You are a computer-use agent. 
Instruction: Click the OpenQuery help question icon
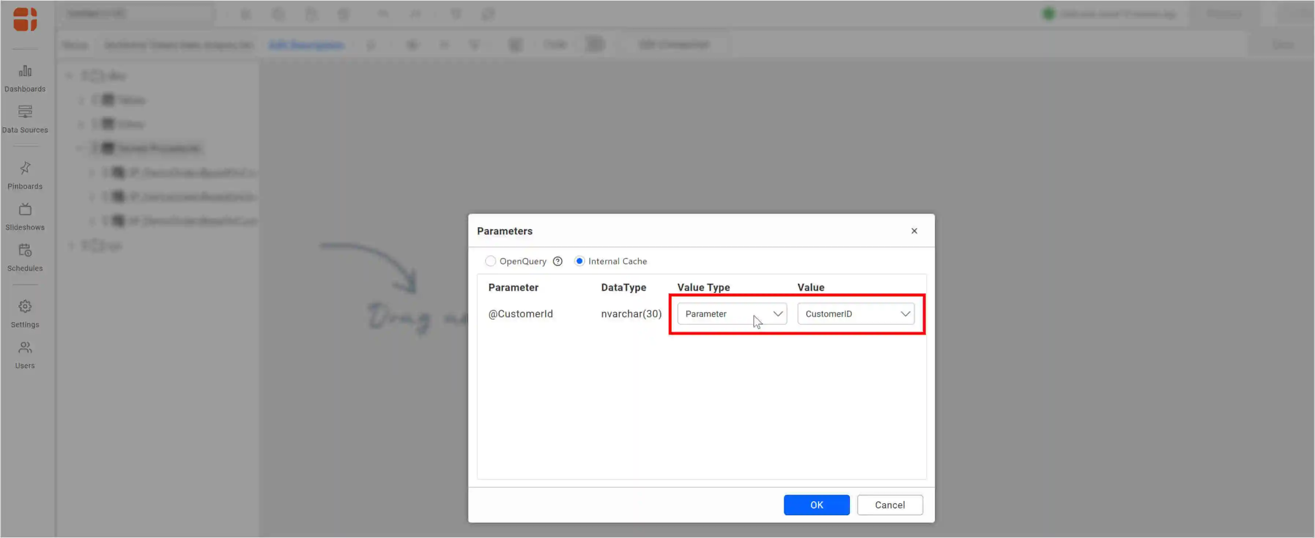pos(558,261)
